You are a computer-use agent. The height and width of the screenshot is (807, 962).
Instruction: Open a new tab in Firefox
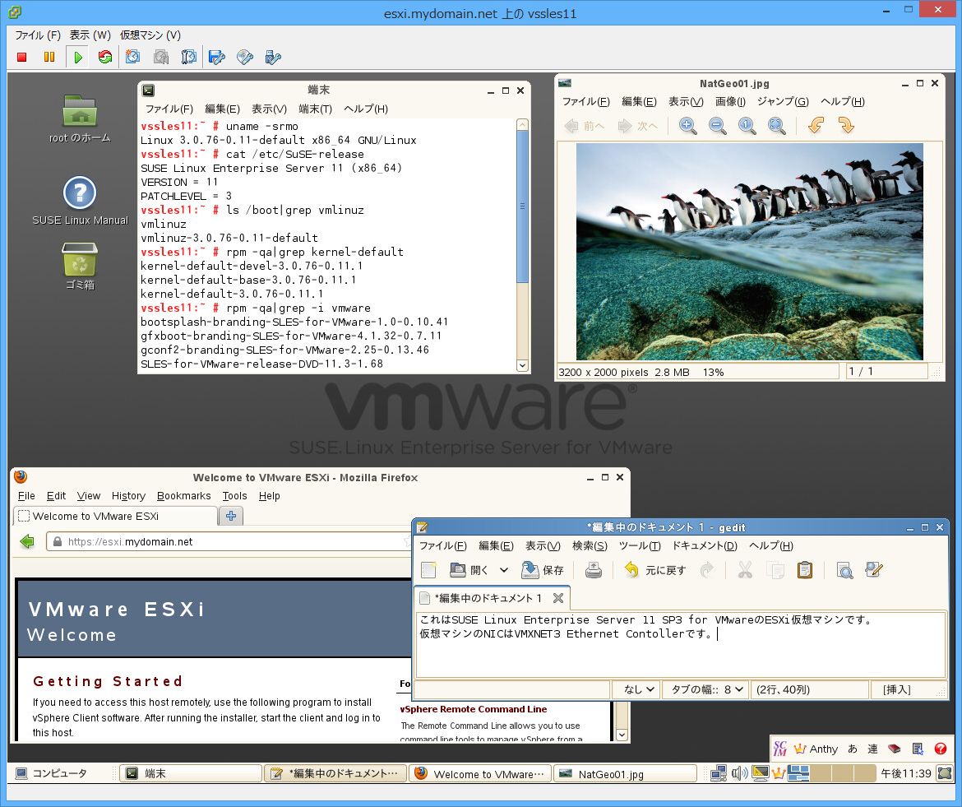click(x=231, y=516)
